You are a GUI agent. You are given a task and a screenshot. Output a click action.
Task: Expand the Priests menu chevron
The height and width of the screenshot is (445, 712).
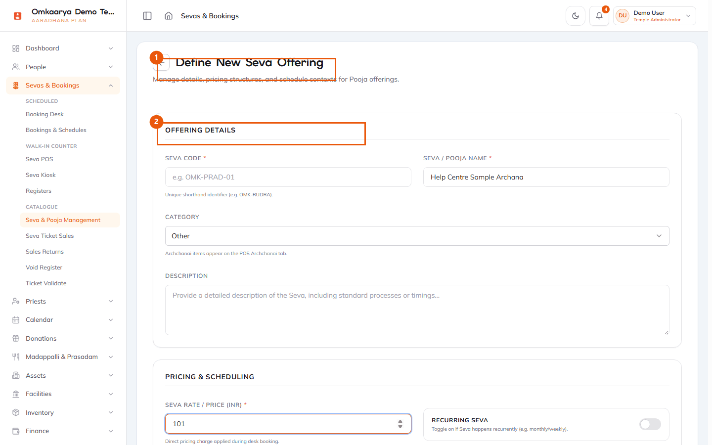[x=111, y=301]
